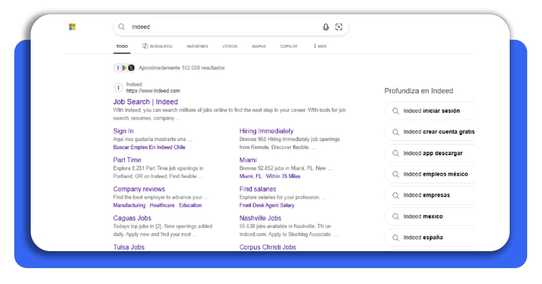Open the Tulsa Jobs sitelink
Viewport: 542px width, 284px height.
coord(129,247)
